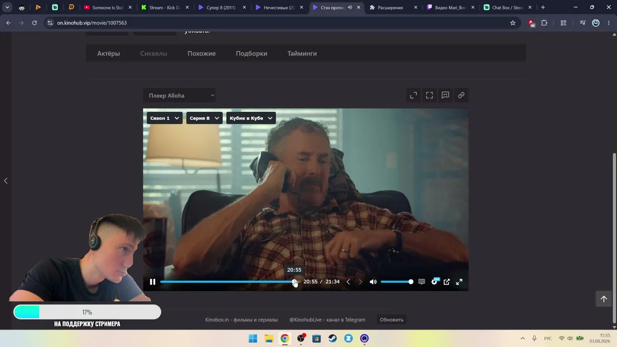Expand the Плеер Alloha player selector
Viewport: 617px width, 347px height.
click(x=179, y=95)
